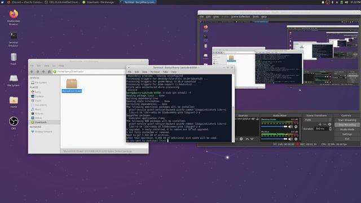Open the Help menu in OBS
Viewport: 361px width, 203px height.
tap(264, 17)
